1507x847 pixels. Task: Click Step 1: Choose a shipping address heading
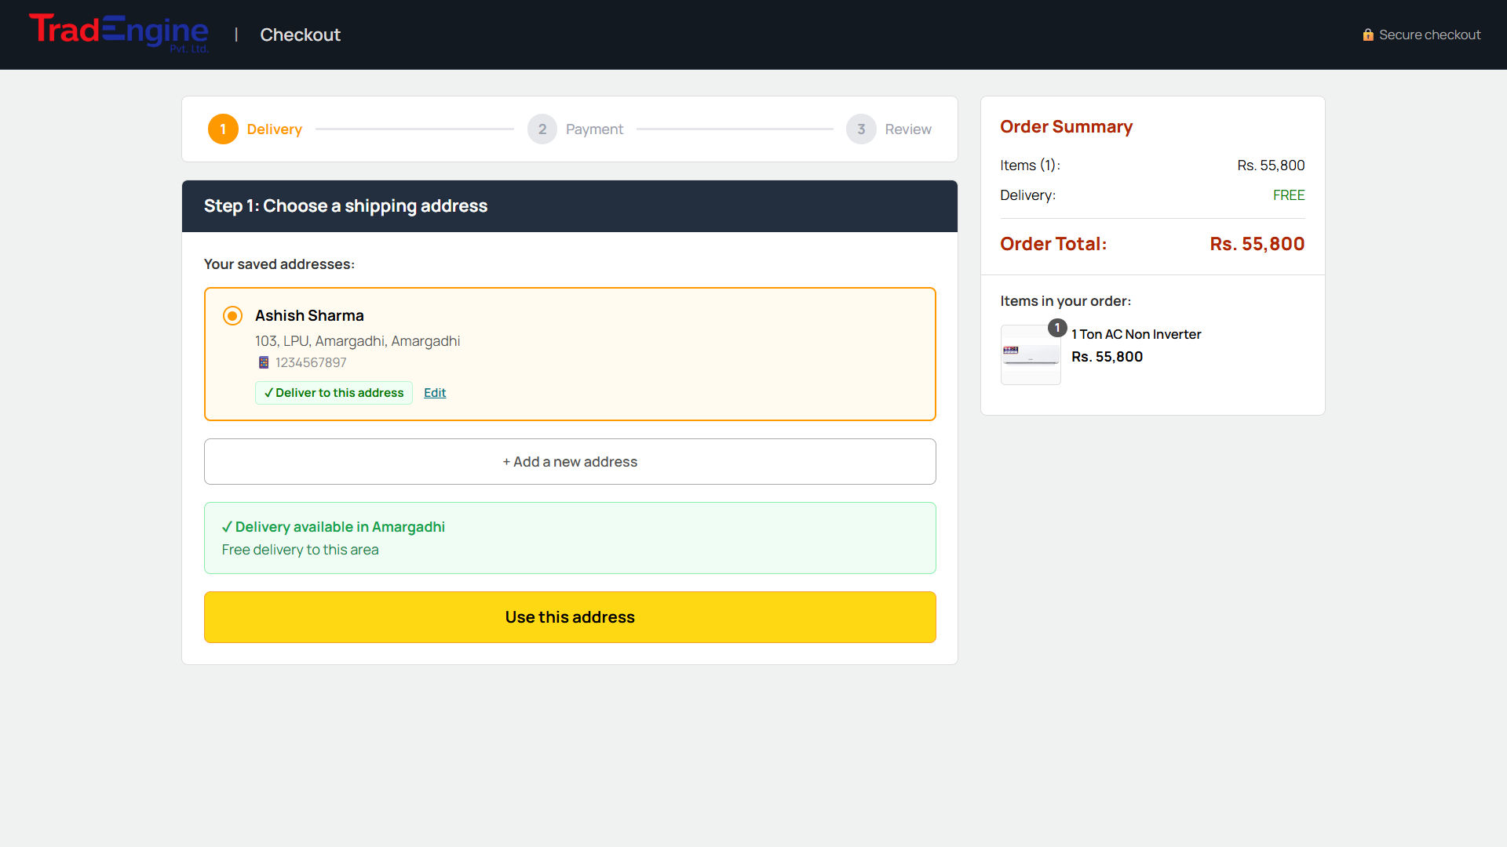click(345, 206)
